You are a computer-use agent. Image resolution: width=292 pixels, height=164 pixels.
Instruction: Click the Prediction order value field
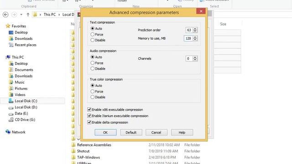tap(189, 30)
